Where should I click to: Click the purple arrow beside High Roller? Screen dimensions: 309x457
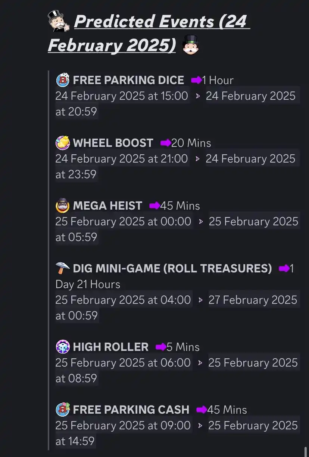click(161, 347)
